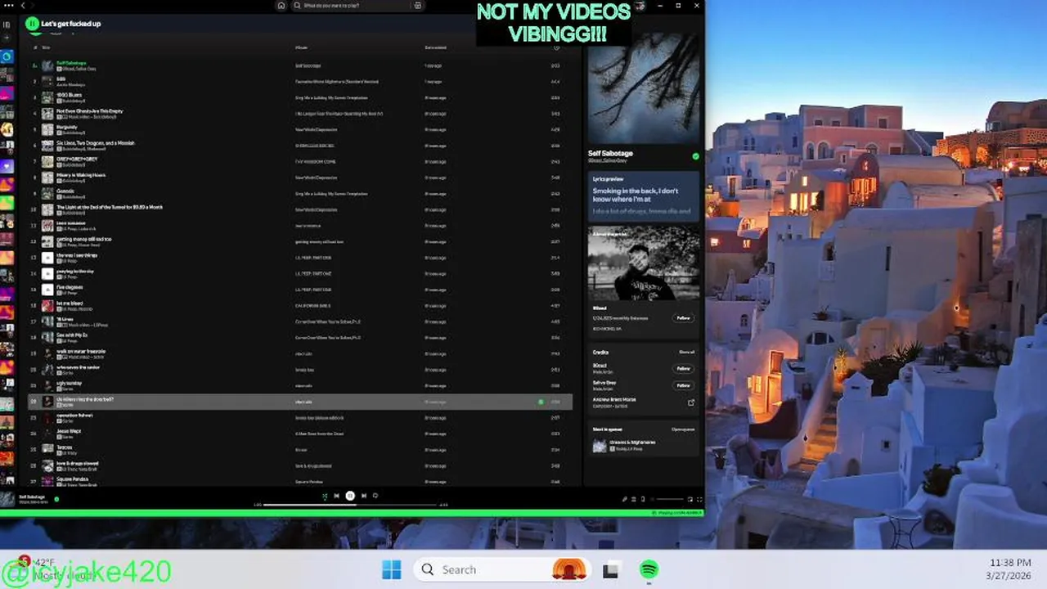This screenshot has width=1047, height=589.
Task: Toggle repeat mode
Action: (375, 496)
